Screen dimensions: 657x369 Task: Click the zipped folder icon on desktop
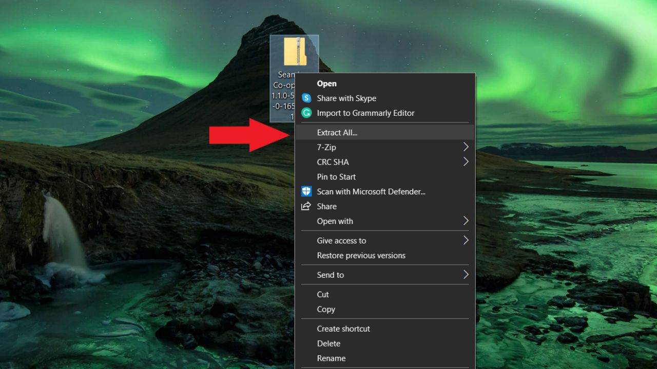[295, 52]
